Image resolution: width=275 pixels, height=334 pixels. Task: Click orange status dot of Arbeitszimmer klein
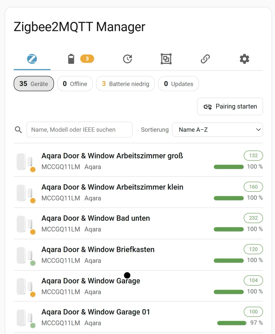click(33, 201)
